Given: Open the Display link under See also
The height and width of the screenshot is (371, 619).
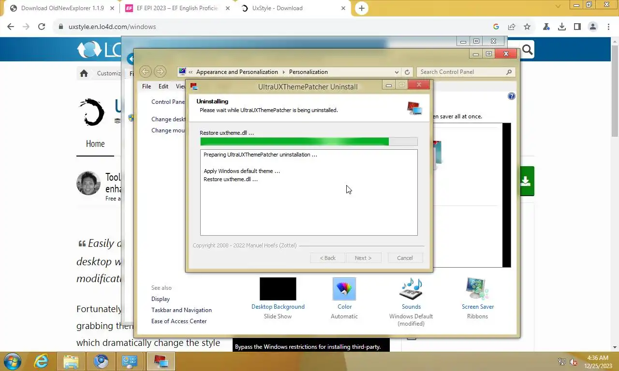Looking at the screenshot, I should [161, 299].
